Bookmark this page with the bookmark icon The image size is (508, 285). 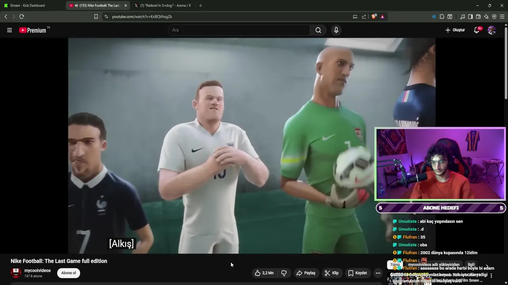[x=96, y=17]
